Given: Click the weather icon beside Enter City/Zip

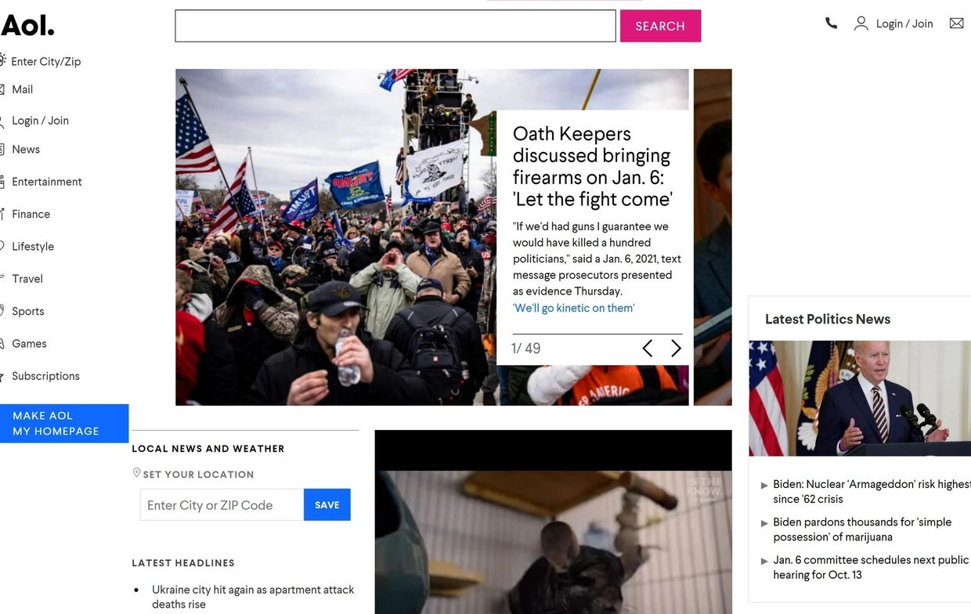Looking at the screenshot, I should click(x=2, y=60).
